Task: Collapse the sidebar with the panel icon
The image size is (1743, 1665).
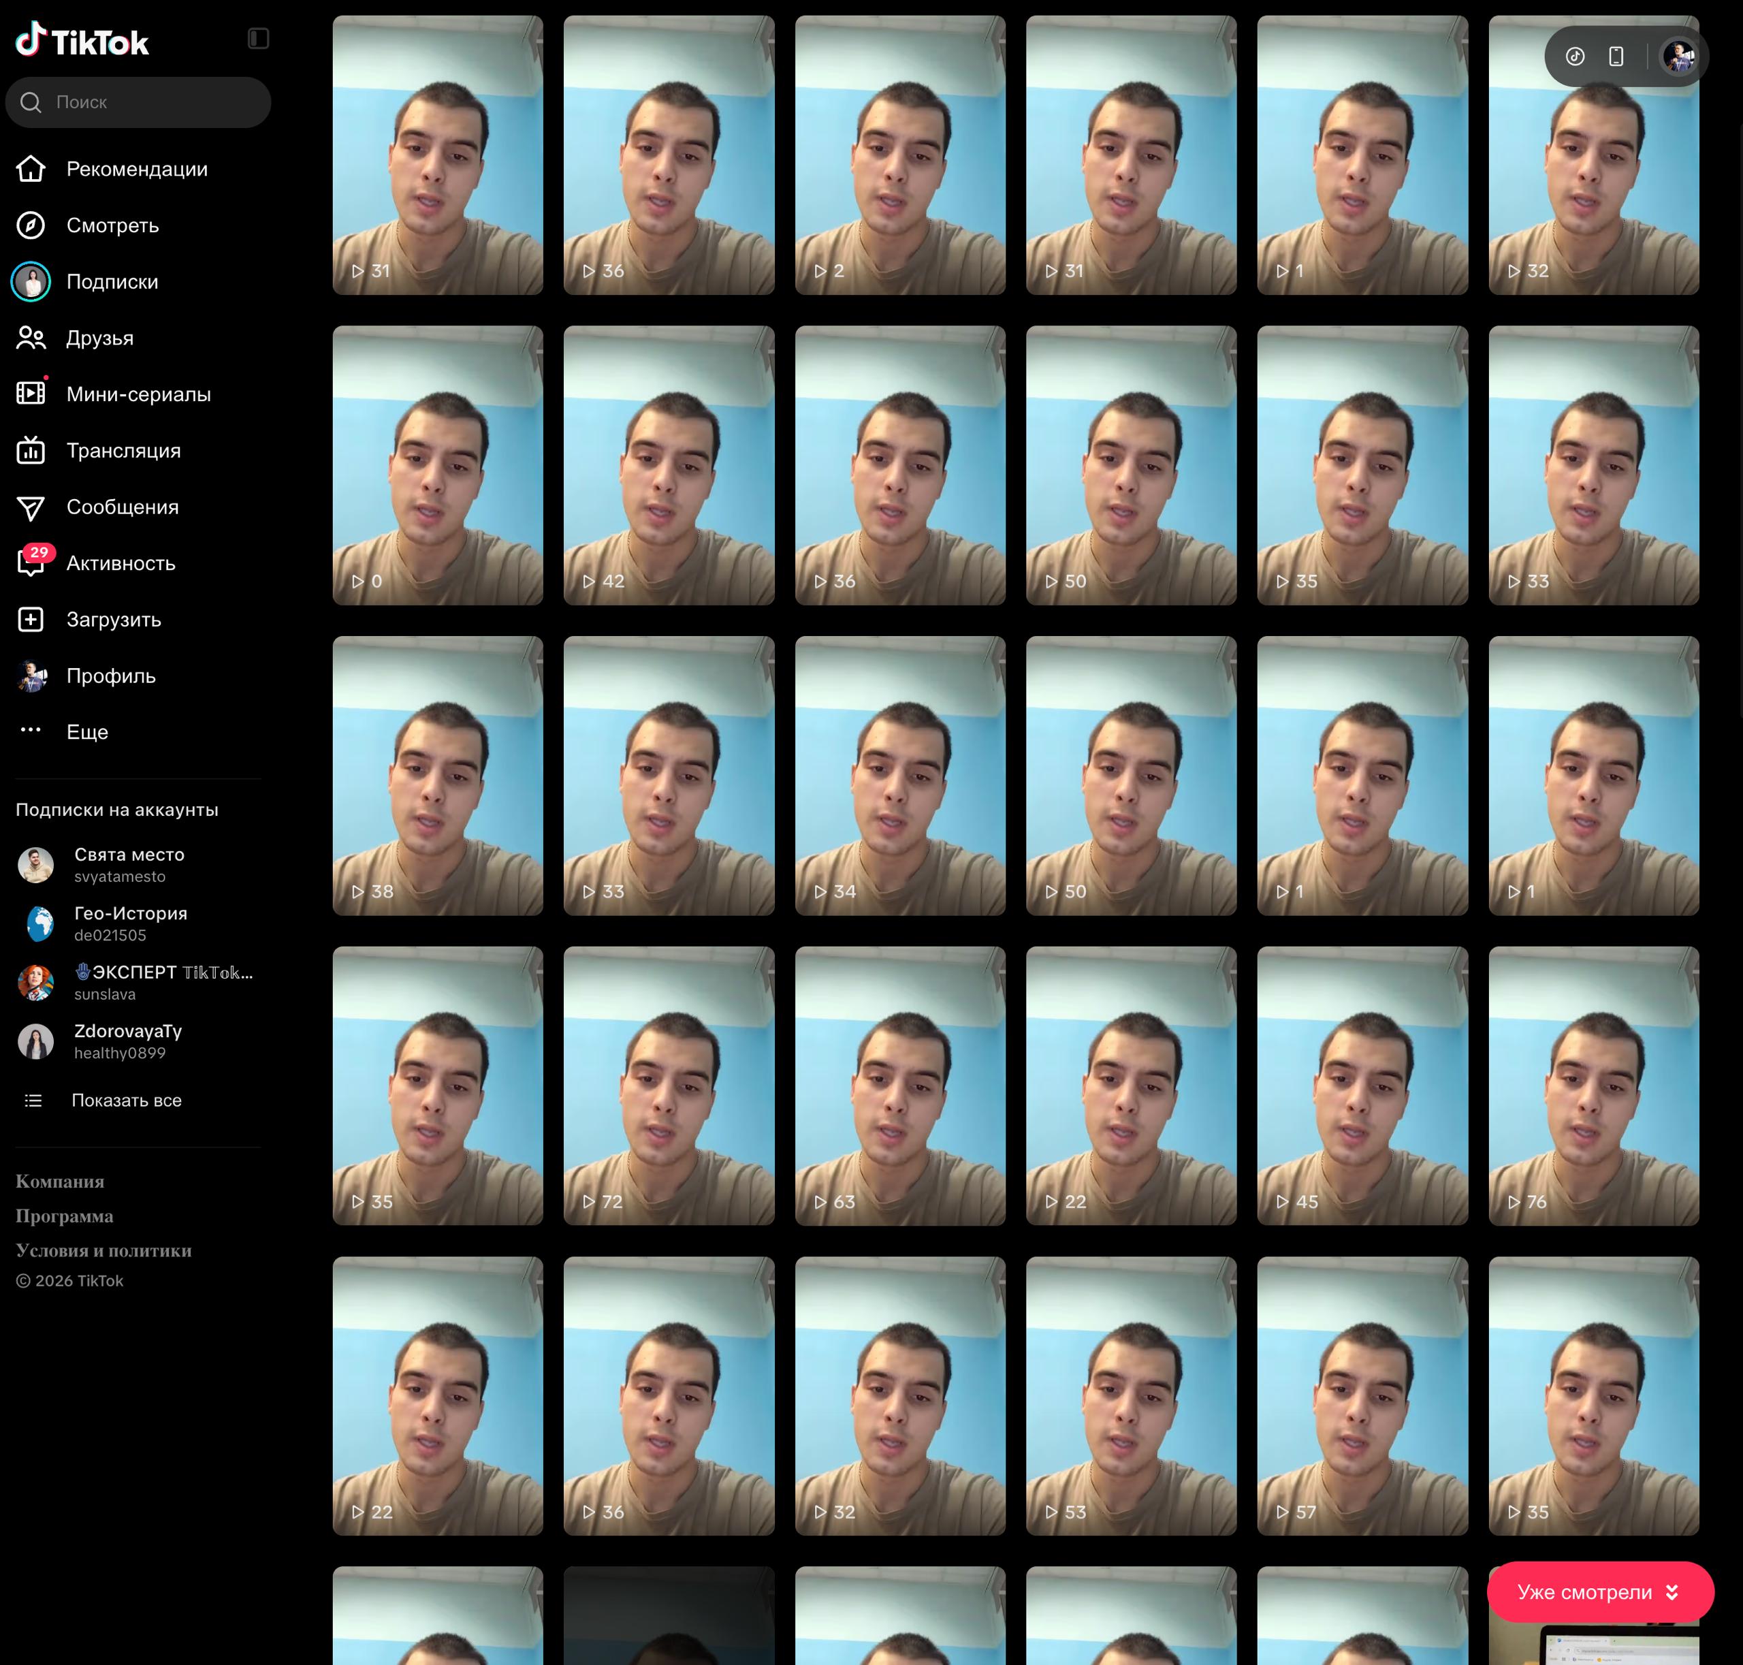Action: pyautogui.click(x=258, y=38)
